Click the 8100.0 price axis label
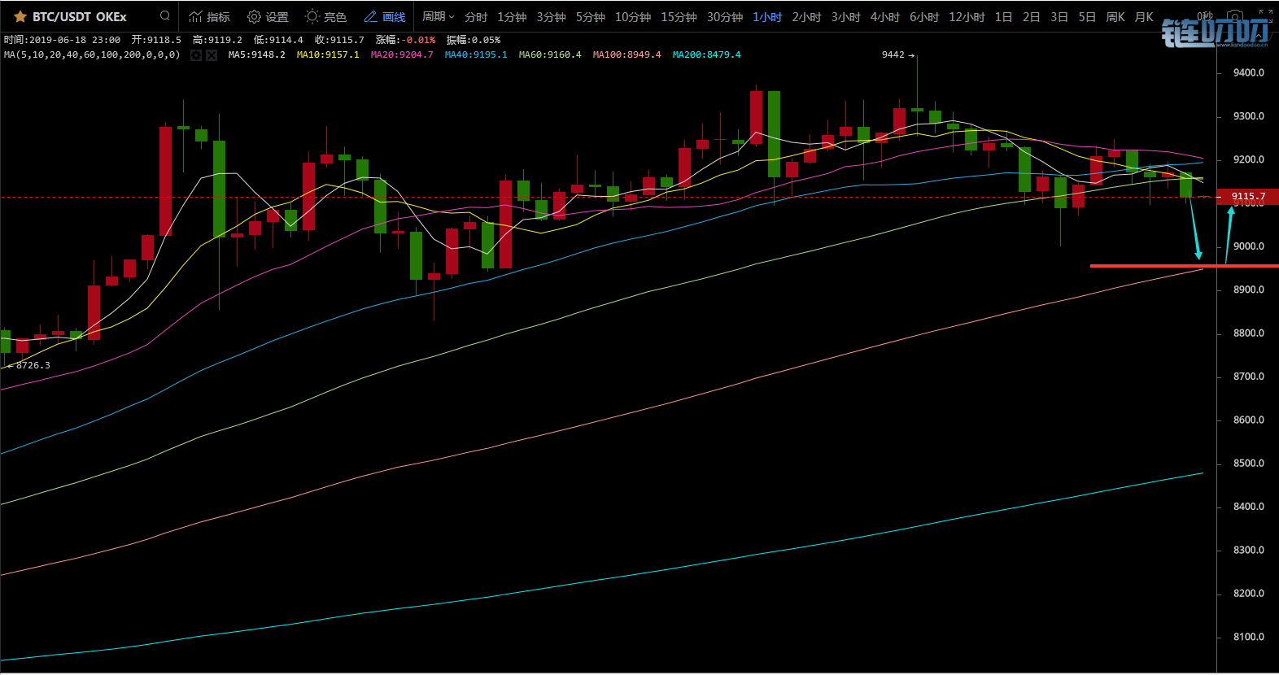This screenshot has height=675, width=1279. 1249,637
